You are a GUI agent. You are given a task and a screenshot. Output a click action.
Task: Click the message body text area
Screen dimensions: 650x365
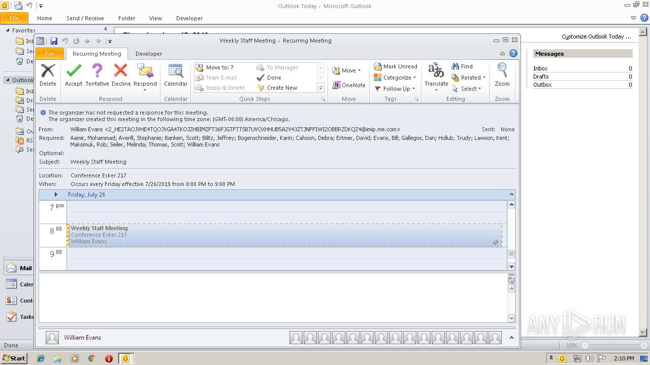tap(273, 298)
